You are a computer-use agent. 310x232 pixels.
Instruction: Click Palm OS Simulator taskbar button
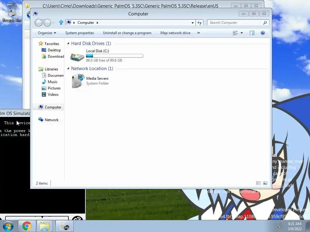coord(64,226)
